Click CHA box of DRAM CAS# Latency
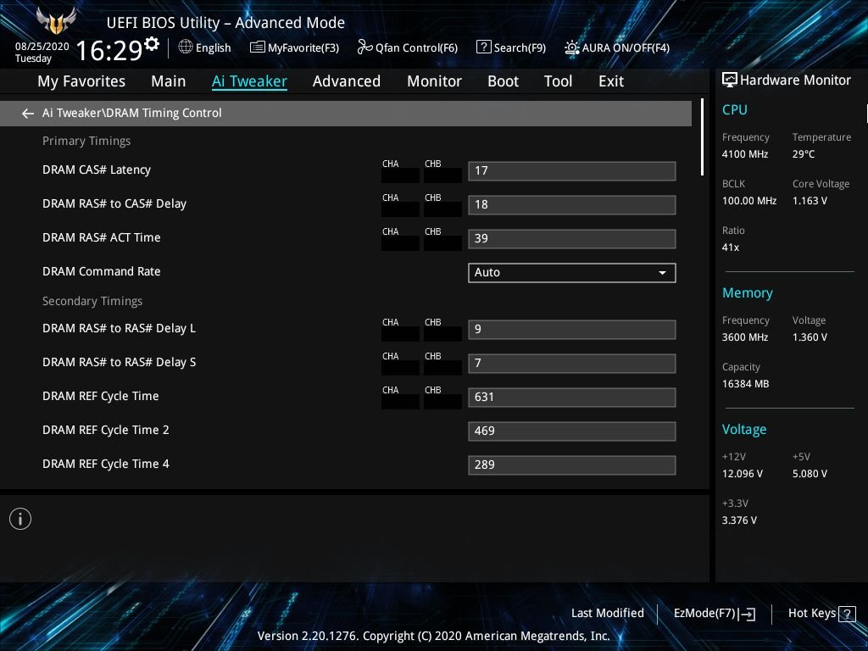Viewport: 868px width, 651px height. pyautogui.click(x=400, y=175)
